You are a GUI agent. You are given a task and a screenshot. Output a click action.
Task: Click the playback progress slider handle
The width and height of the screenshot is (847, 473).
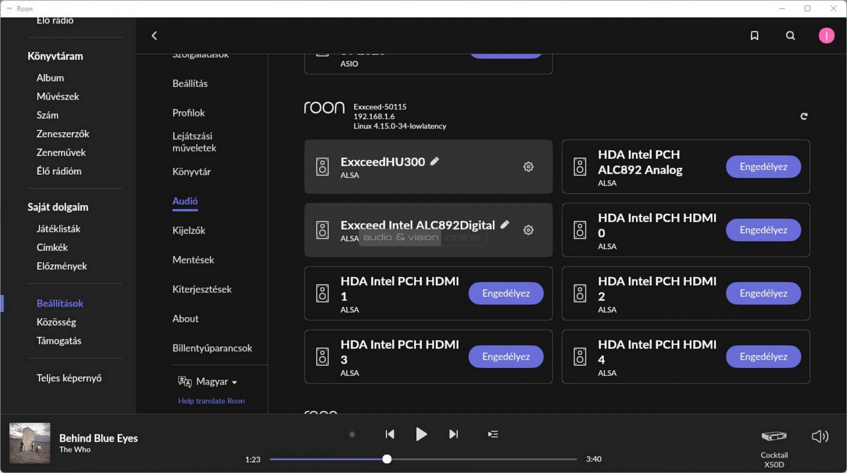pyautogui.click(x=387, y=459)
